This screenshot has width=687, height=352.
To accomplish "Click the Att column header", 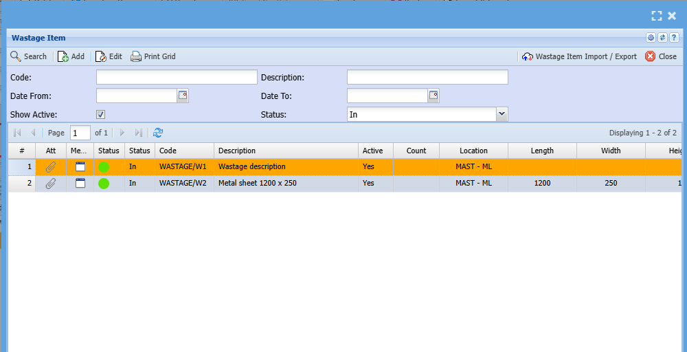I will (x=51, y=151).
